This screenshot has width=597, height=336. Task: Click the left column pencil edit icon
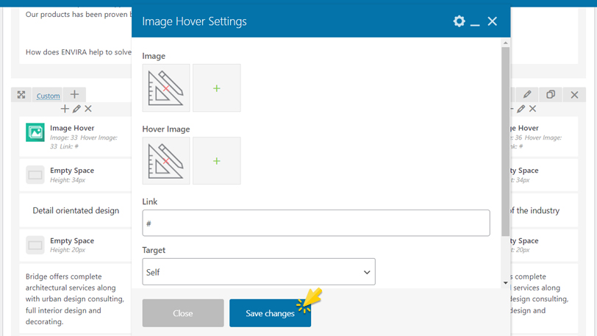coord(76,109)
